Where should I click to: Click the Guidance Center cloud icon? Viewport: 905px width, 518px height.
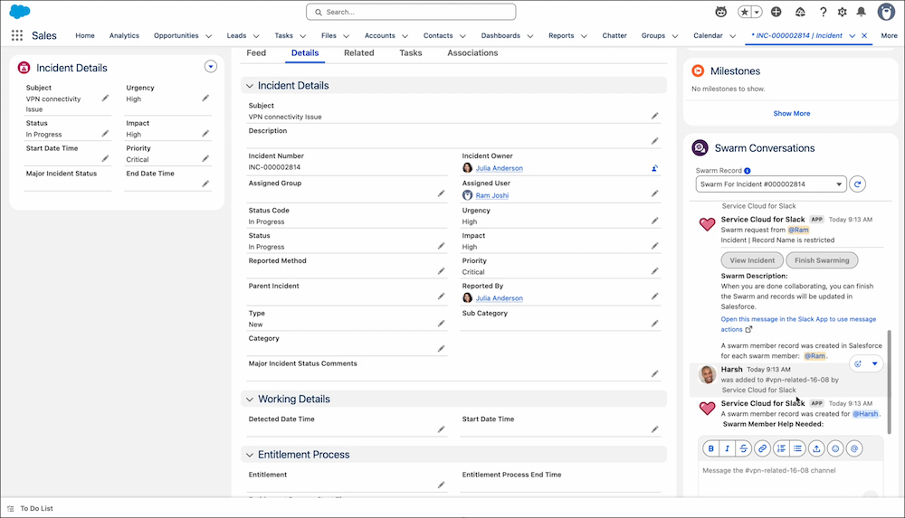pos(800,12)
